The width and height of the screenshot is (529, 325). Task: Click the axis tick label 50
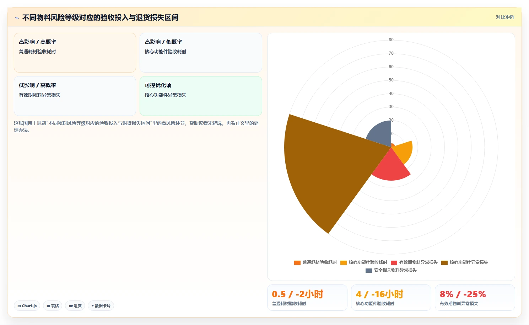pyautogui.click(x=391, y=80)
